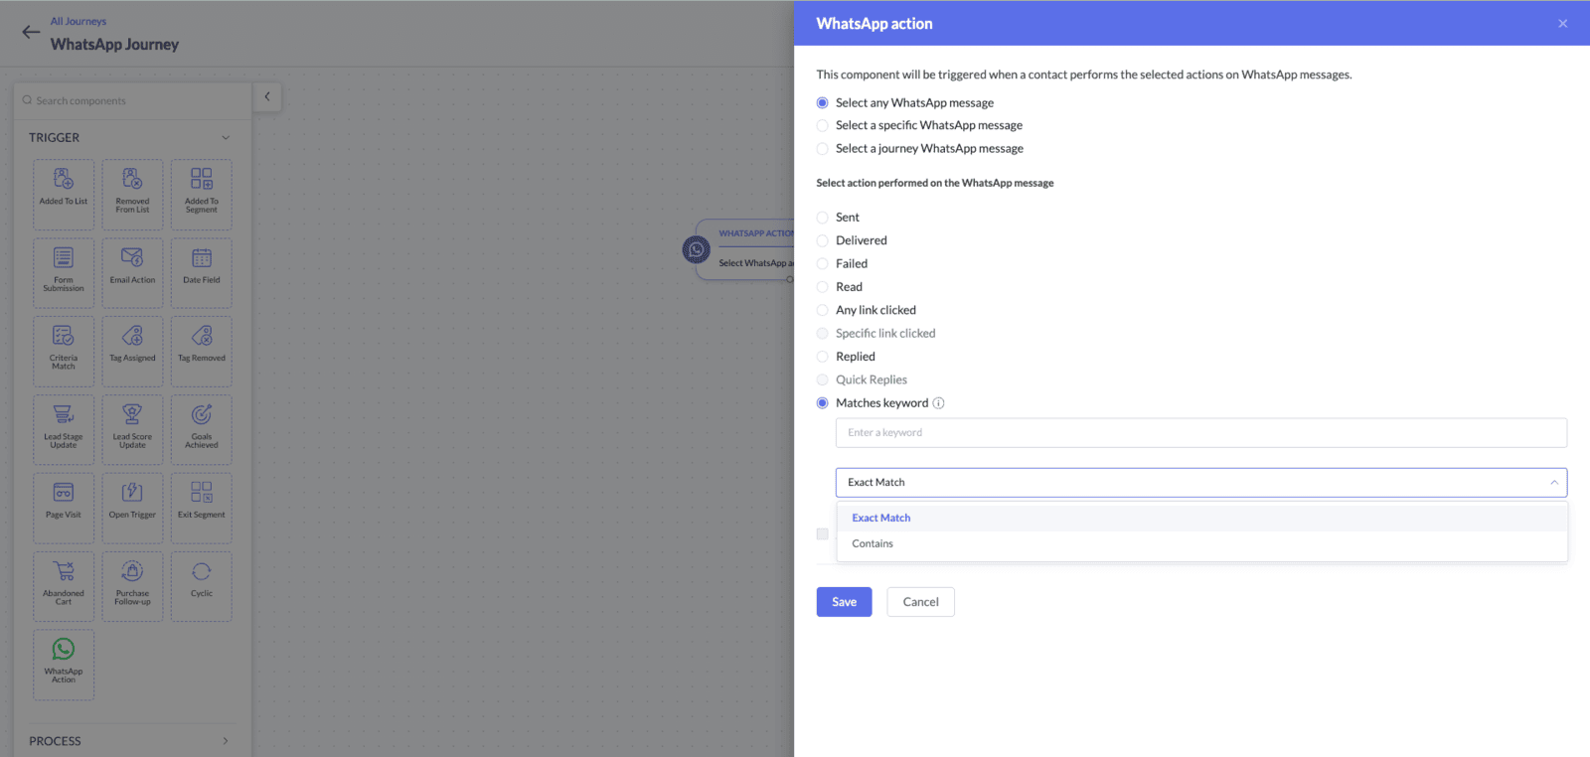Viewport: 1590px width, 757px height.
Task: Cancel the WhatsApp action dialog
Action: [920, 602]
